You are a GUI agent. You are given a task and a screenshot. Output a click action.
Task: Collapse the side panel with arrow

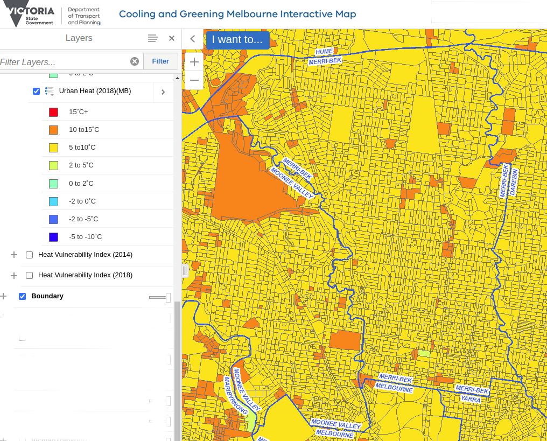click(193, 39)
